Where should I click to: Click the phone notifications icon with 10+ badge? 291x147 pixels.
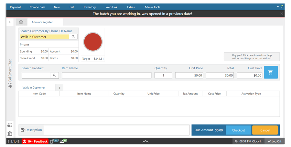point(54,141)
